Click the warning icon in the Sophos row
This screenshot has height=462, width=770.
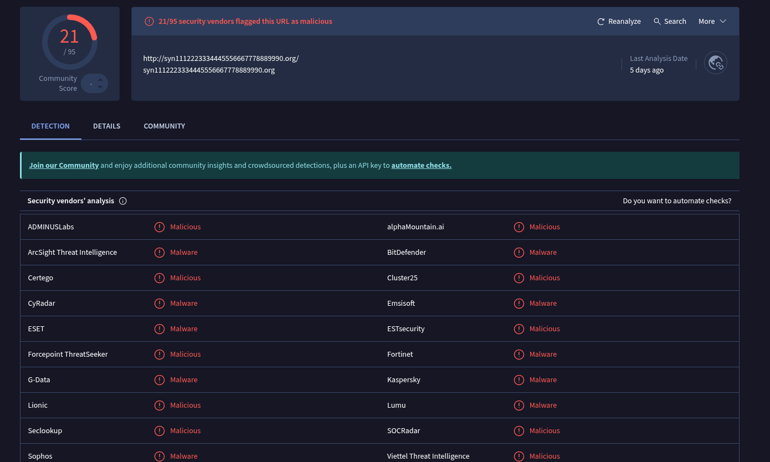160,456
